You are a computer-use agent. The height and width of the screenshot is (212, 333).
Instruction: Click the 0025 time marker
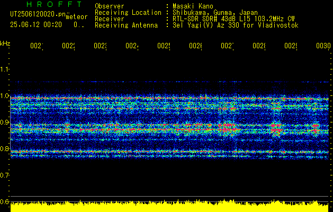coord(164,46)
